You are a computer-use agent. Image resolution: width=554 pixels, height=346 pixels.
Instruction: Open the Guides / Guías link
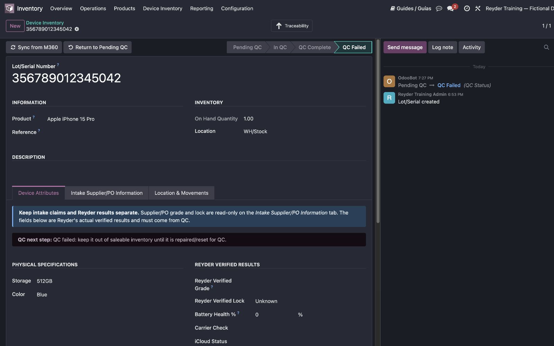[x=411, y=8]
